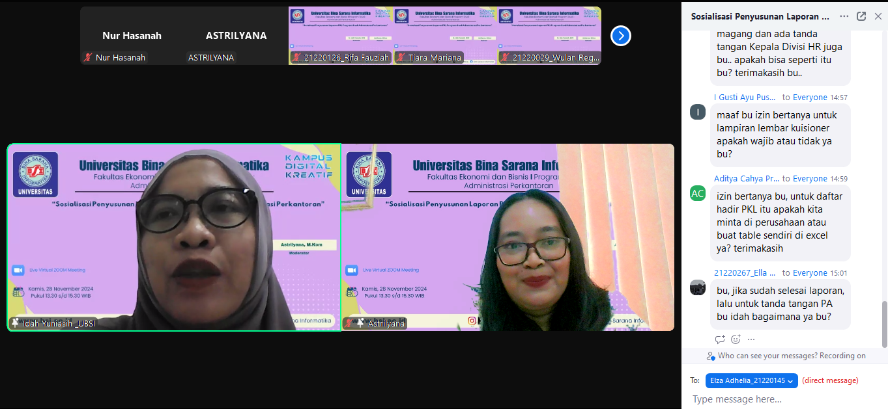Open more actions for last chat message

click(x=751, y=339)
